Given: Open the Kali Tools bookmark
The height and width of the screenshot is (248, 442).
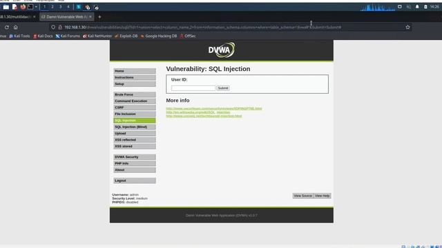Looking at the screenshot, I should 19,36.
